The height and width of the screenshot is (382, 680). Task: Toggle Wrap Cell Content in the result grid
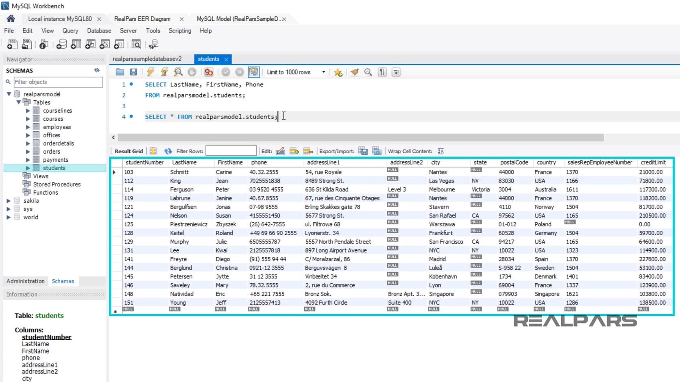pyautogui.click(x=440, y=151)
